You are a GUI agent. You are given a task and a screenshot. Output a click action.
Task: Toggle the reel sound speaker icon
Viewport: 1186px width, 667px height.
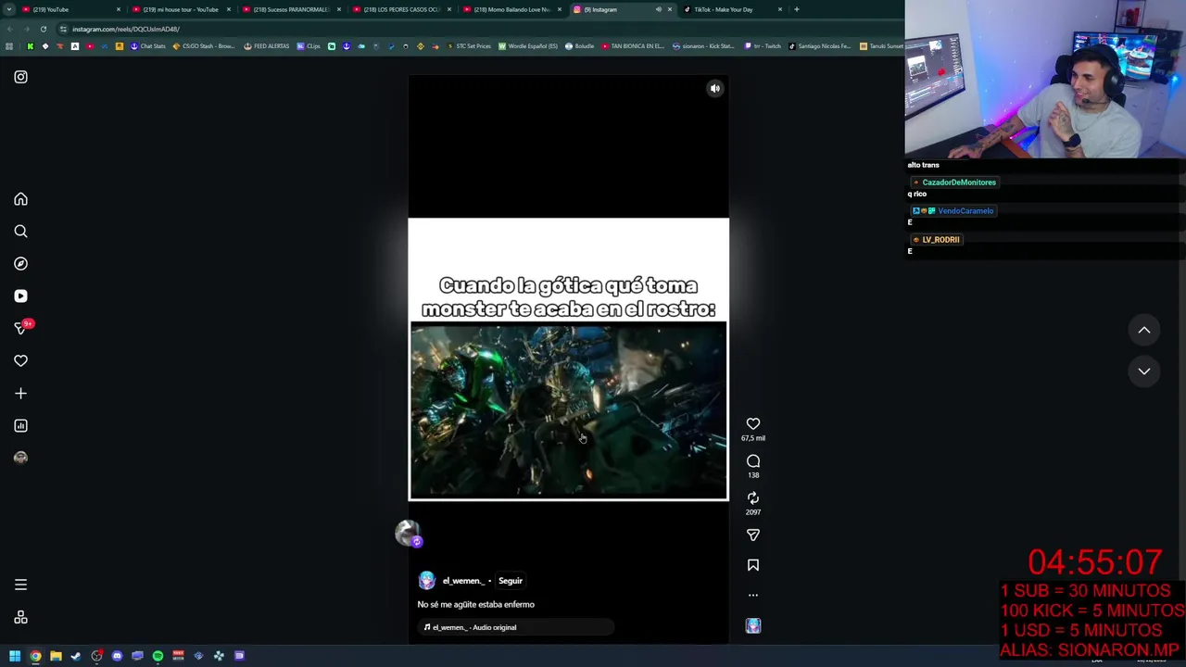(714, 89)
